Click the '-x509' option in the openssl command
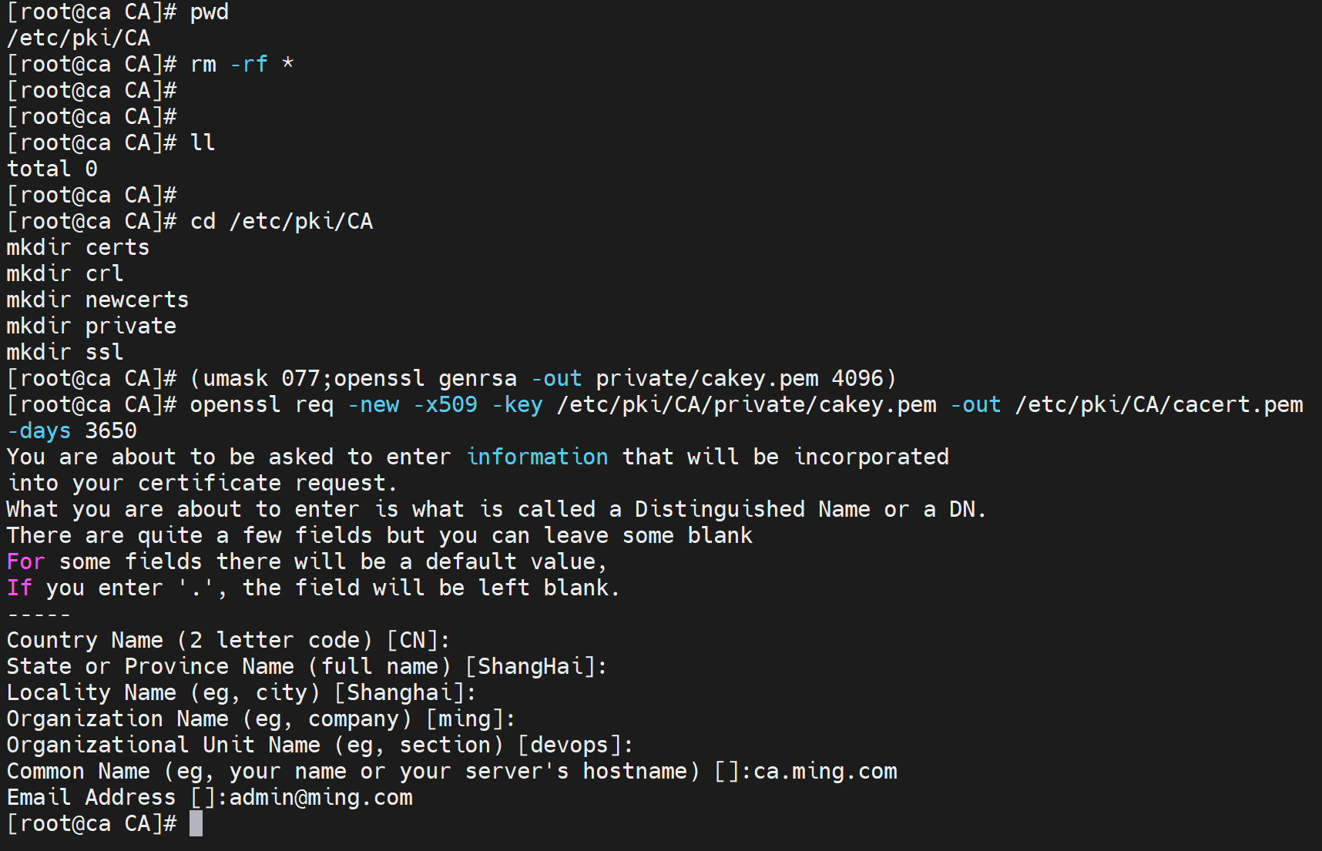The width and height of the screenshot is (1322, 851). [445, 404]
